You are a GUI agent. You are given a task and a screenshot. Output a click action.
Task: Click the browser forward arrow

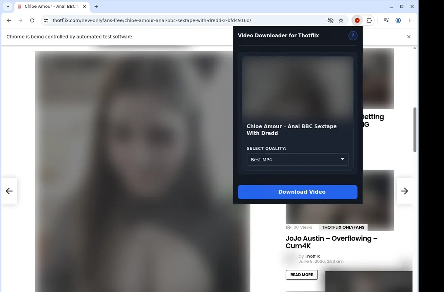click(21, 21)
